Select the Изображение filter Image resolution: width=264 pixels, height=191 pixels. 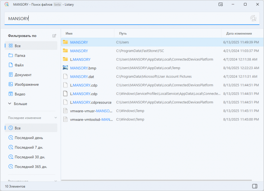click(x=26, y=85)
